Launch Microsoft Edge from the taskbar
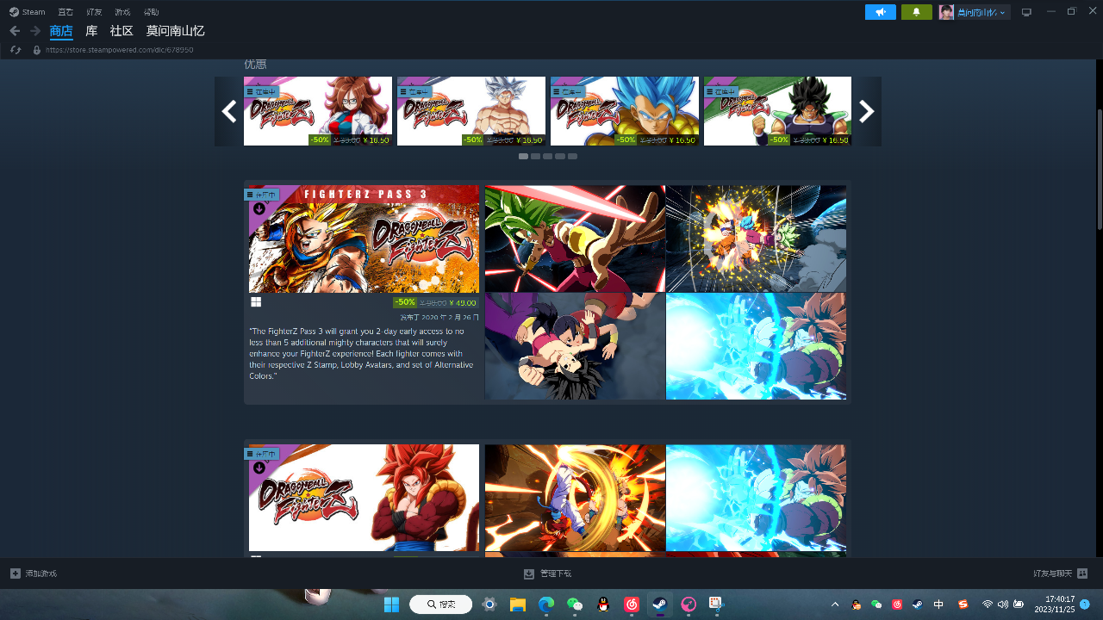1103x620 pixels. (546, 604)
